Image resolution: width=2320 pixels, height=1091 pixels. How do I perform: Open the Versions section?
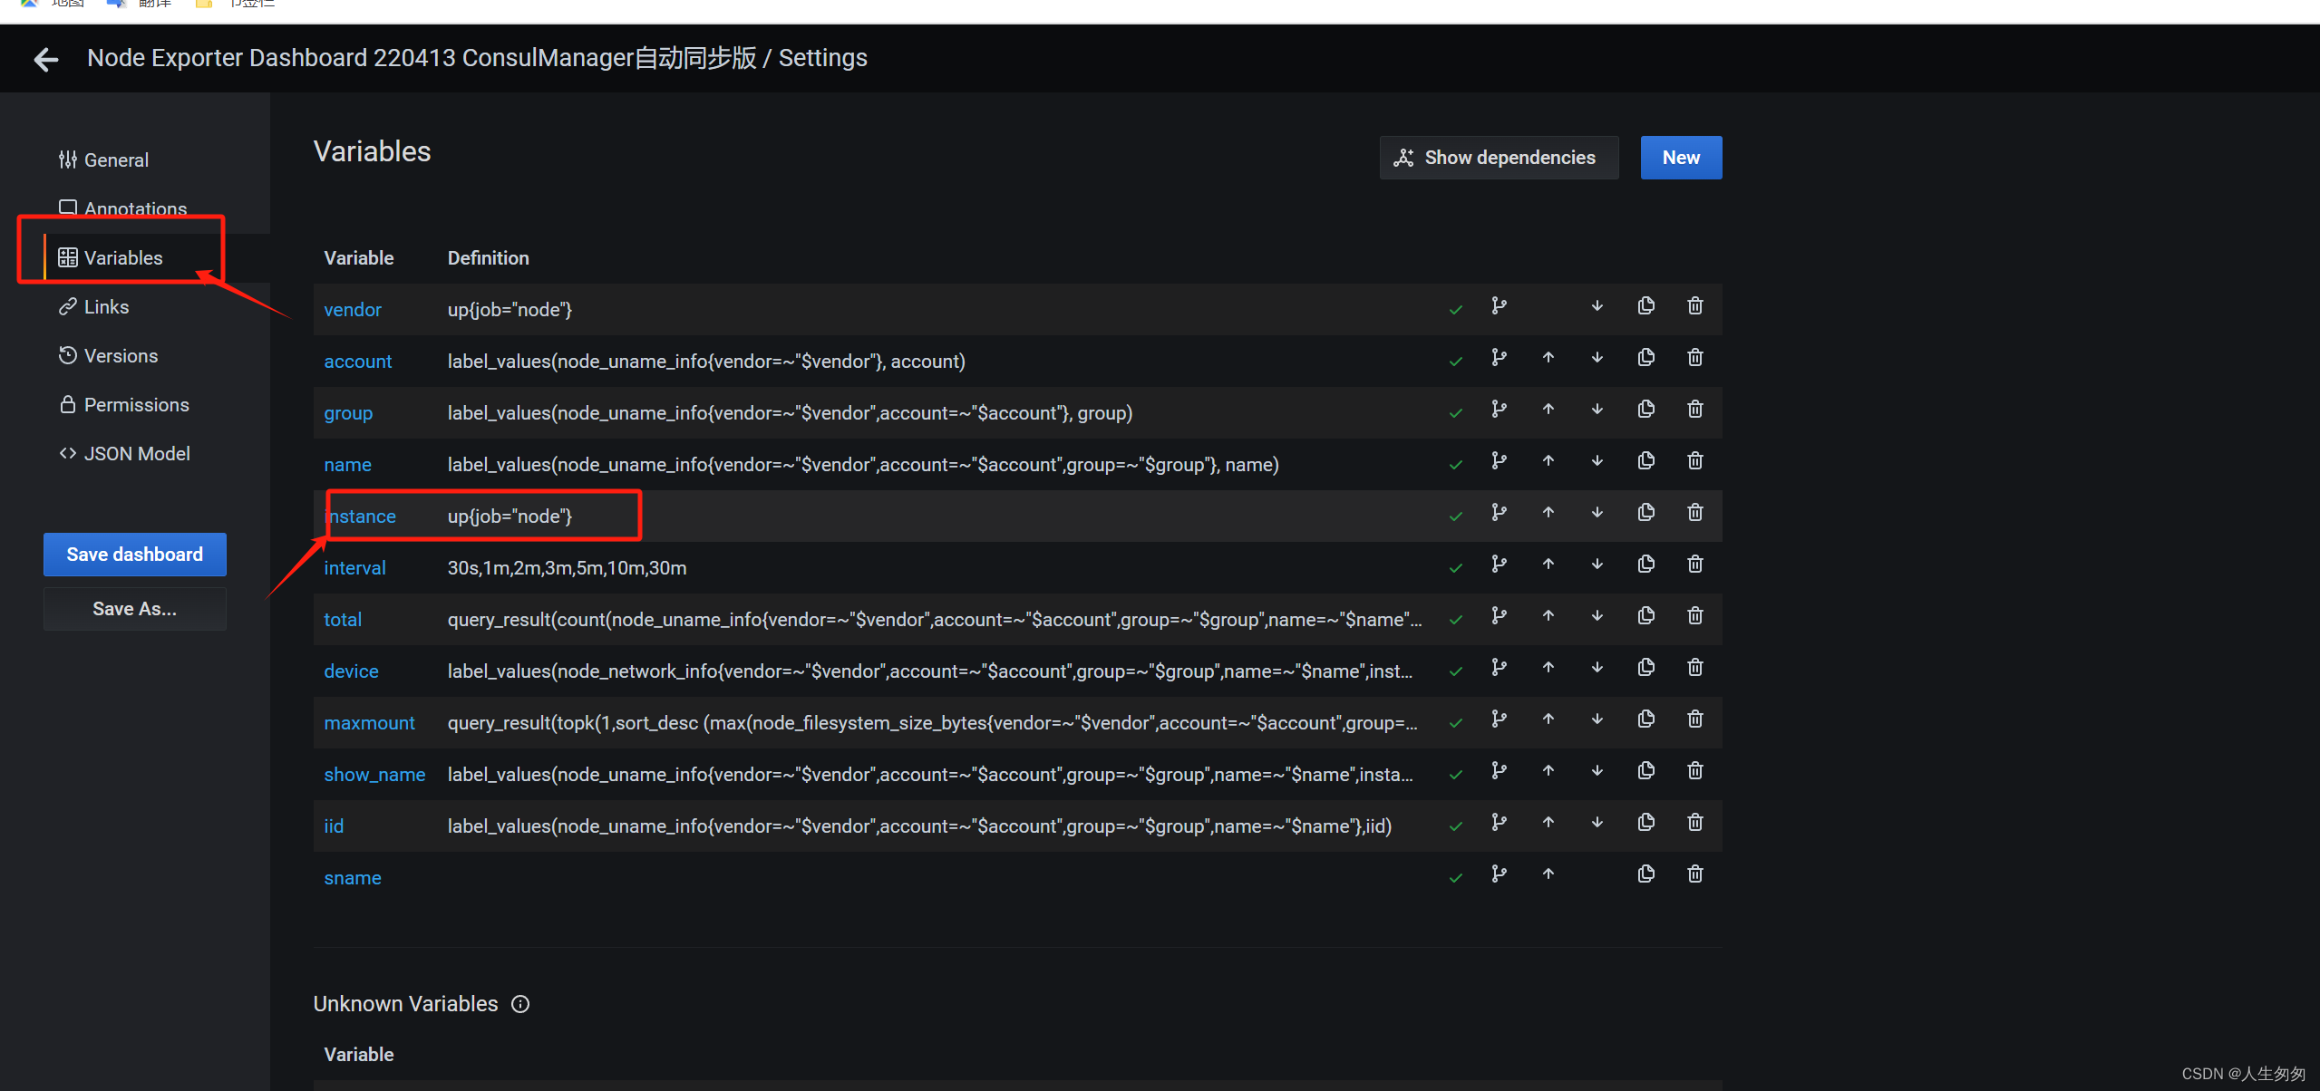point(121,356)
